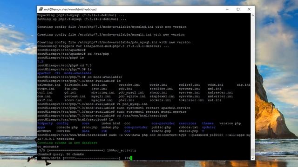Click 'zip.ini' in the file listing
This screenshot has height=167, width=298.
click(244, 84)
